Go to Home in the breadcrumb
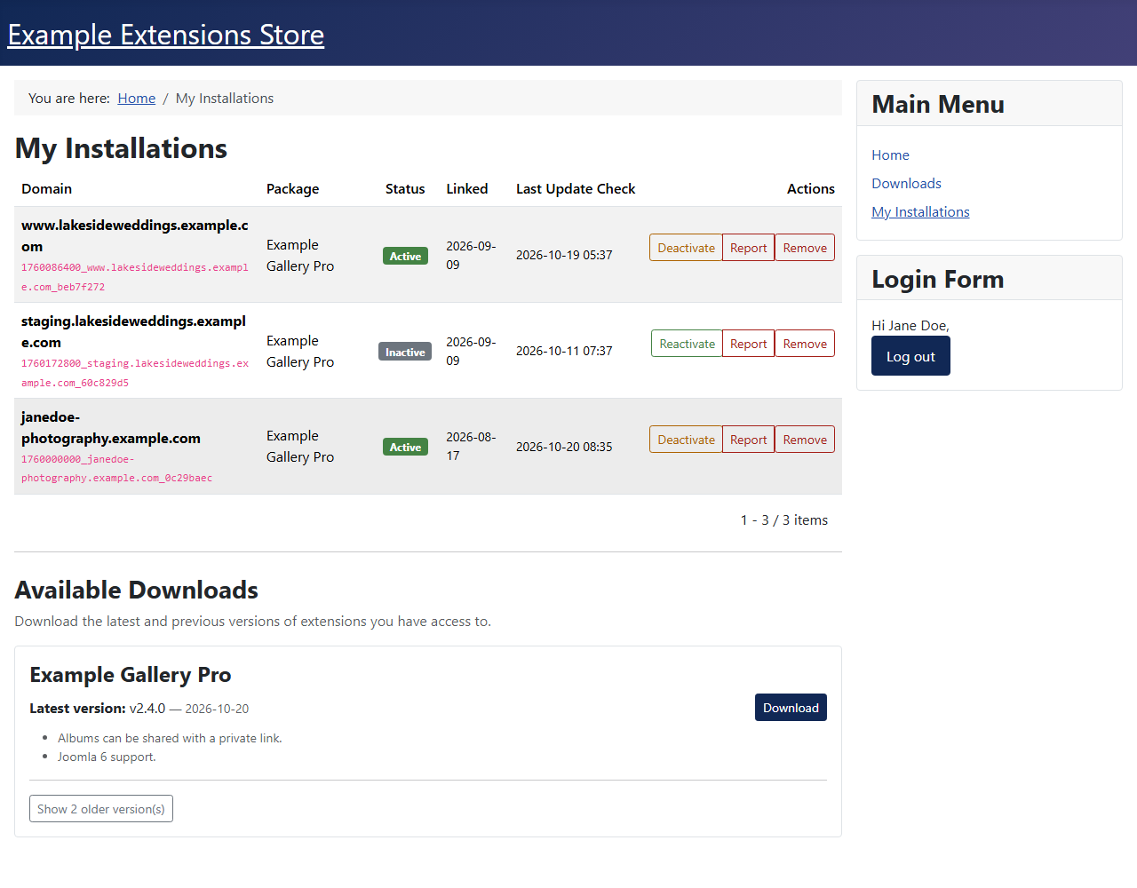This screenshot has width=1137, height=888. (x=137, y=99)
